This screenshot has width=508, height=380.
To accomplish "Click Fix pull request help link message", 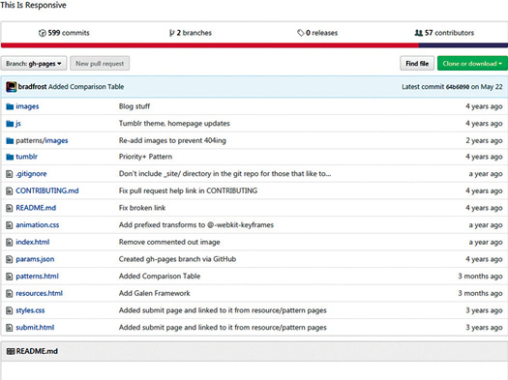I will pos(188,191).
